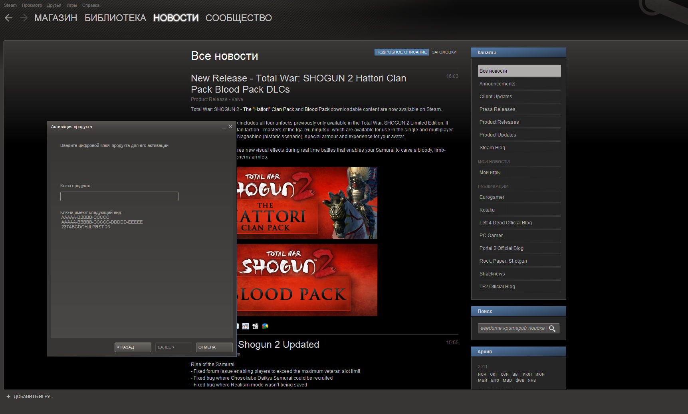Minimize the Активация продукта dialog
The image size is (688, 414).
tap(224, 127)
